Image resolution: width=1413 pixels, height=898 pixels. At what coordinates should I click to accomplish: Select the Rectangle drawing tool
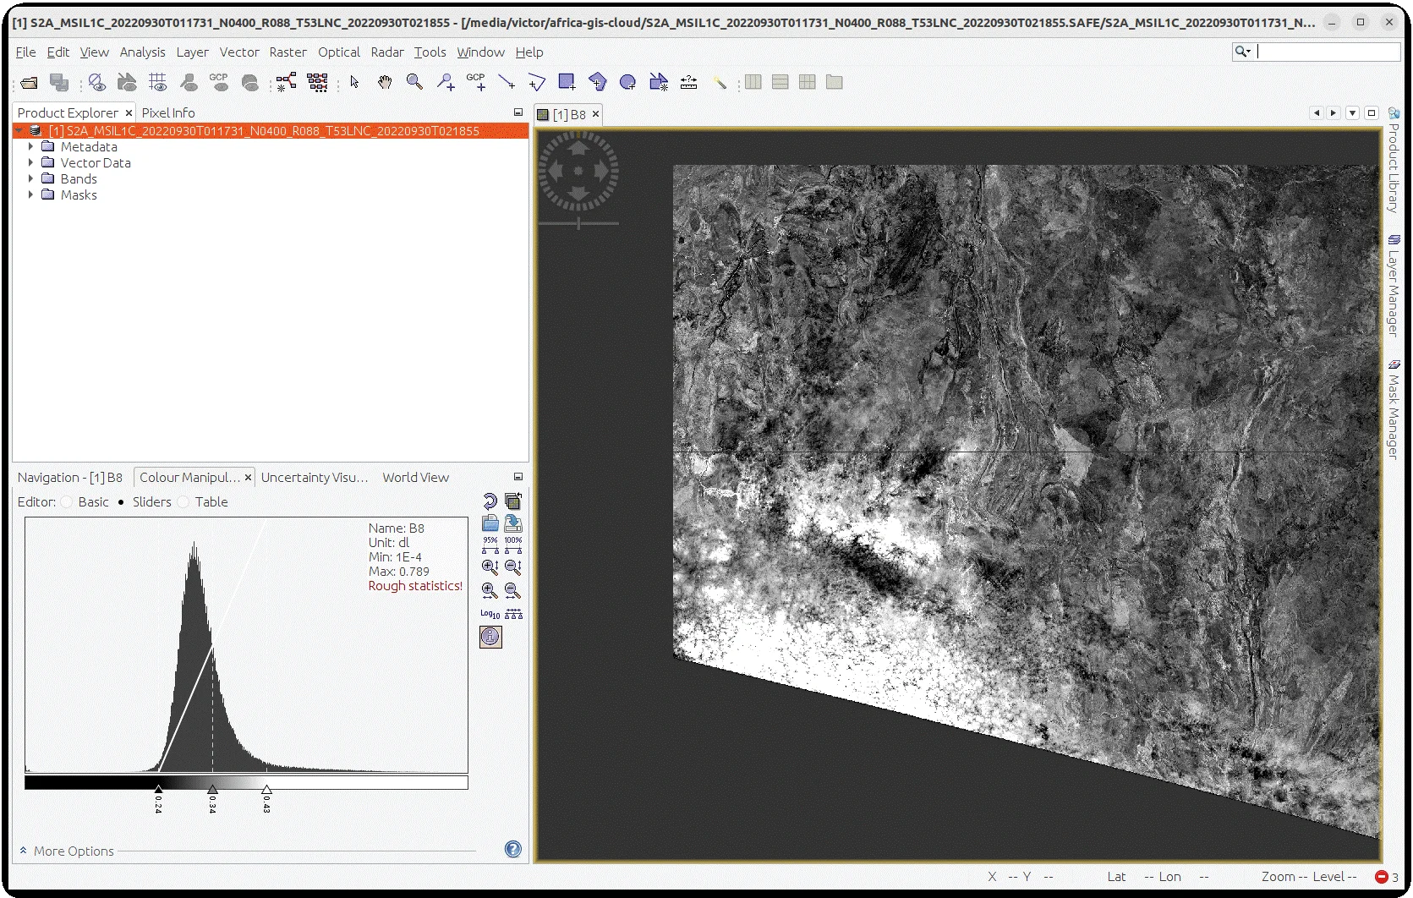[566, 82]
